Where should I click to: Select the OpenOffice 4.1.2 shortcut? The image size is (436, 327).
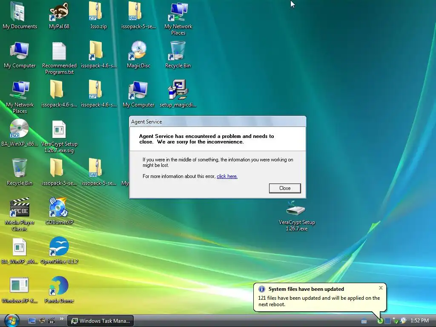pyautogui.click(x=59, y=250)
